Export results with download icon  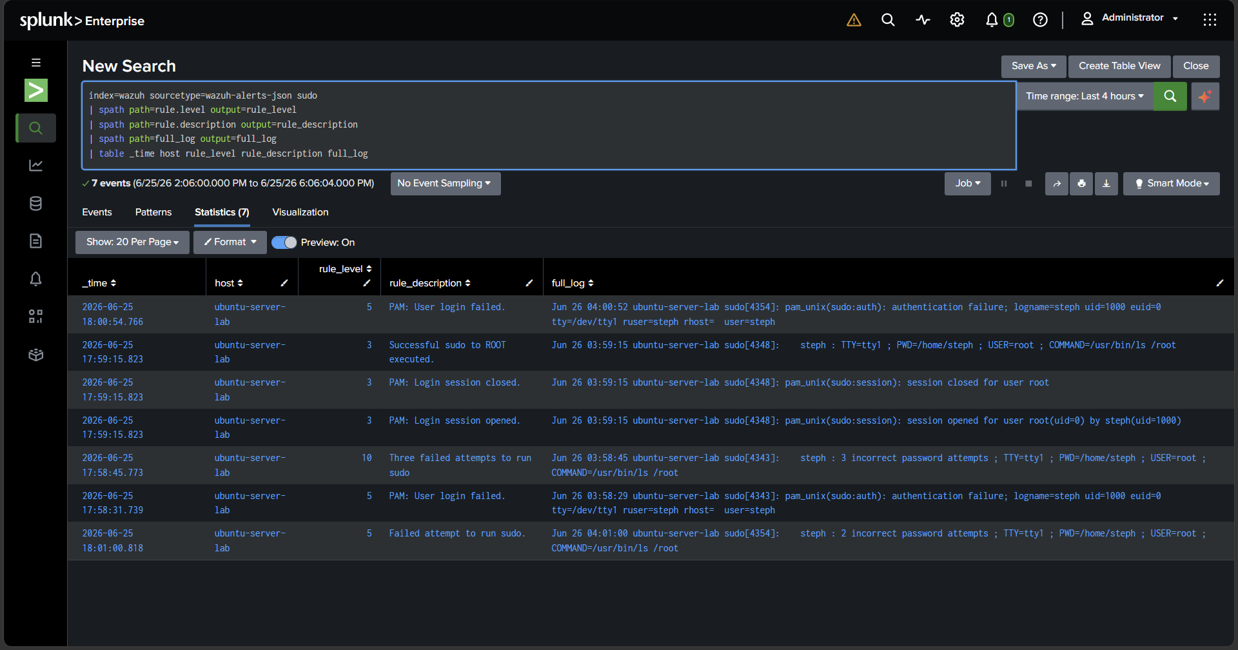point(1106,184)
